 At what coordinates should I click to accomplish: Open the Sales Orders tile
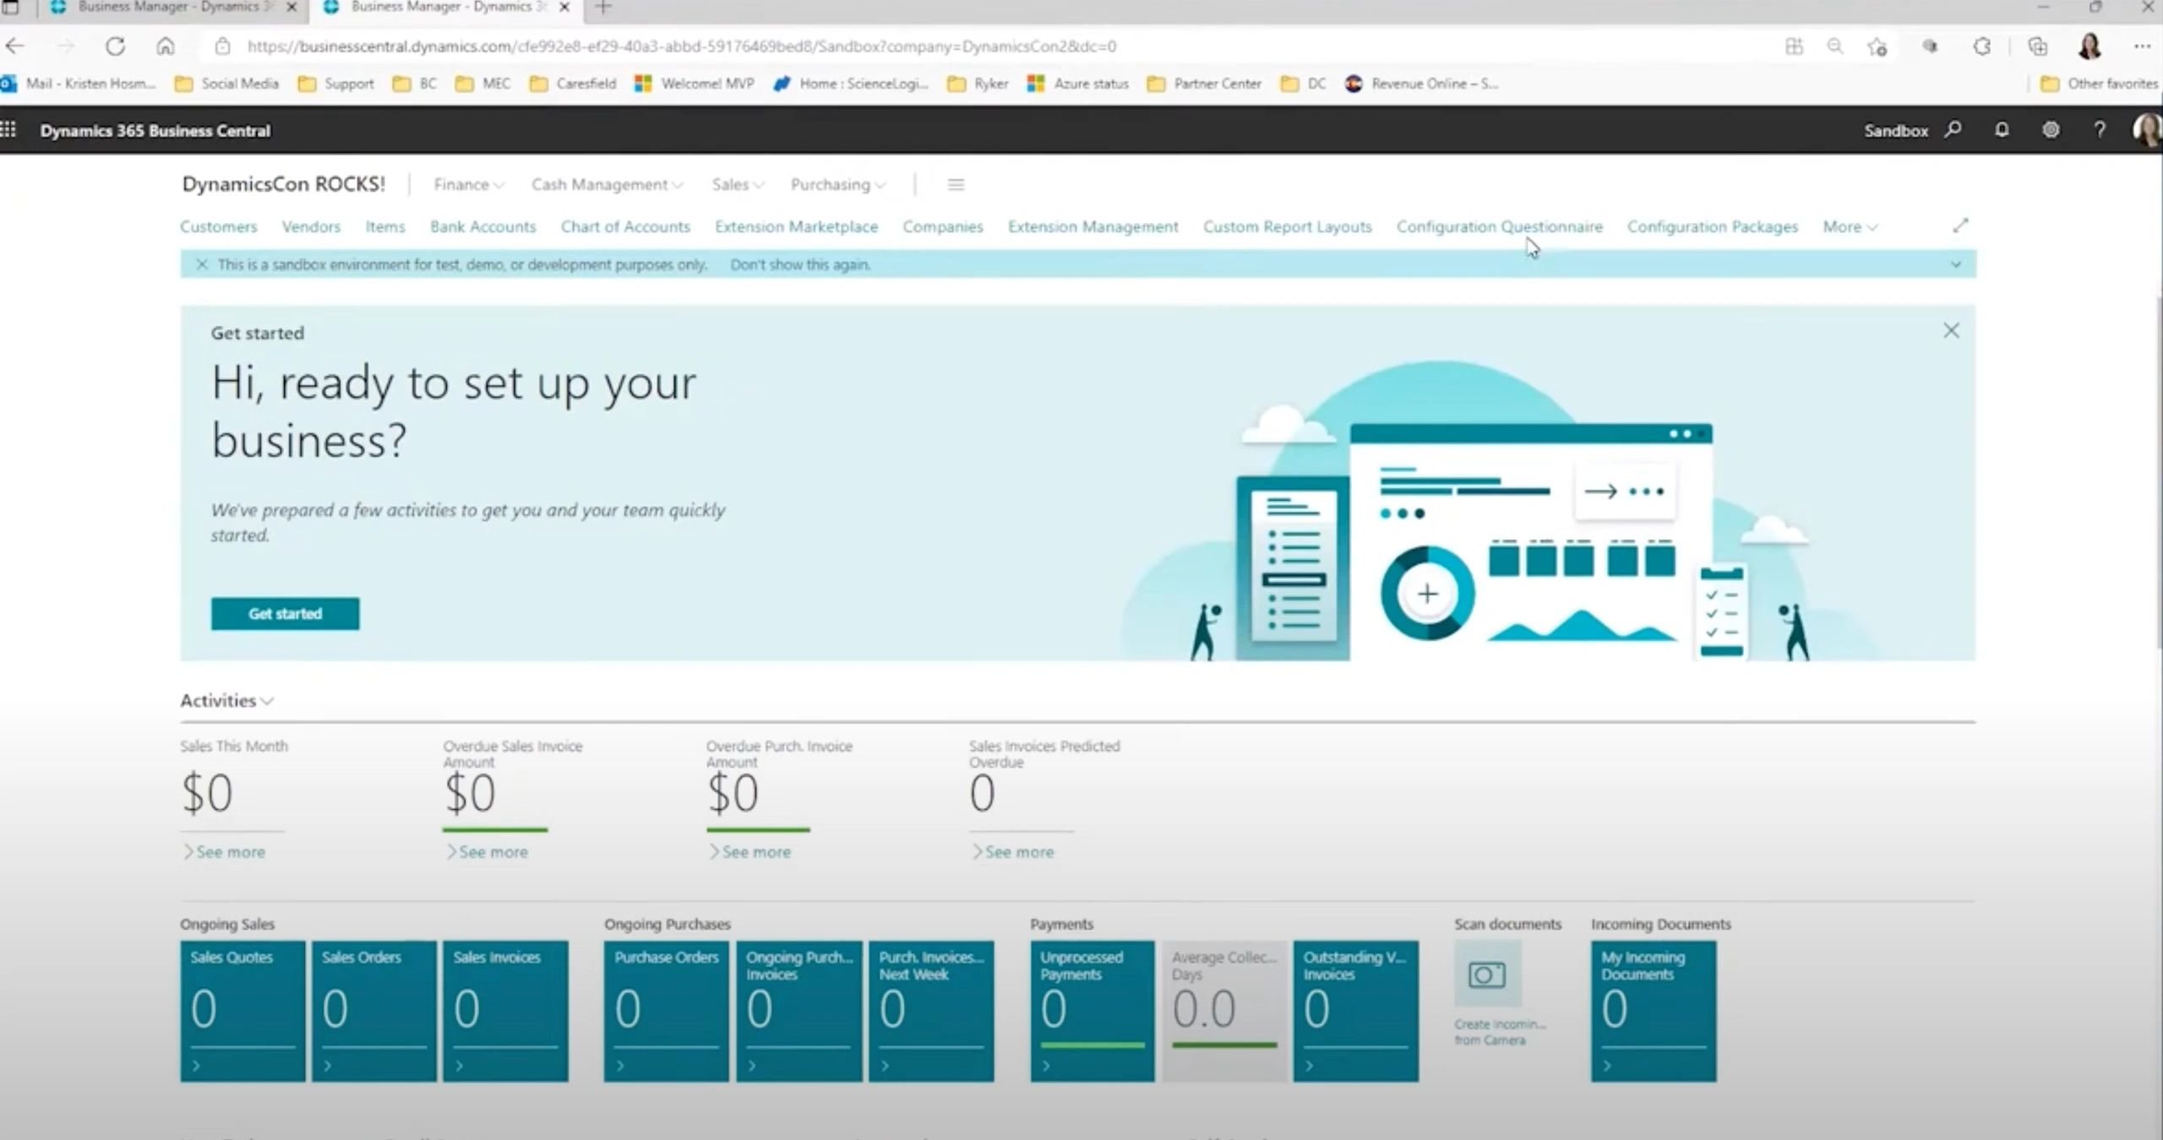[373, 1011]
